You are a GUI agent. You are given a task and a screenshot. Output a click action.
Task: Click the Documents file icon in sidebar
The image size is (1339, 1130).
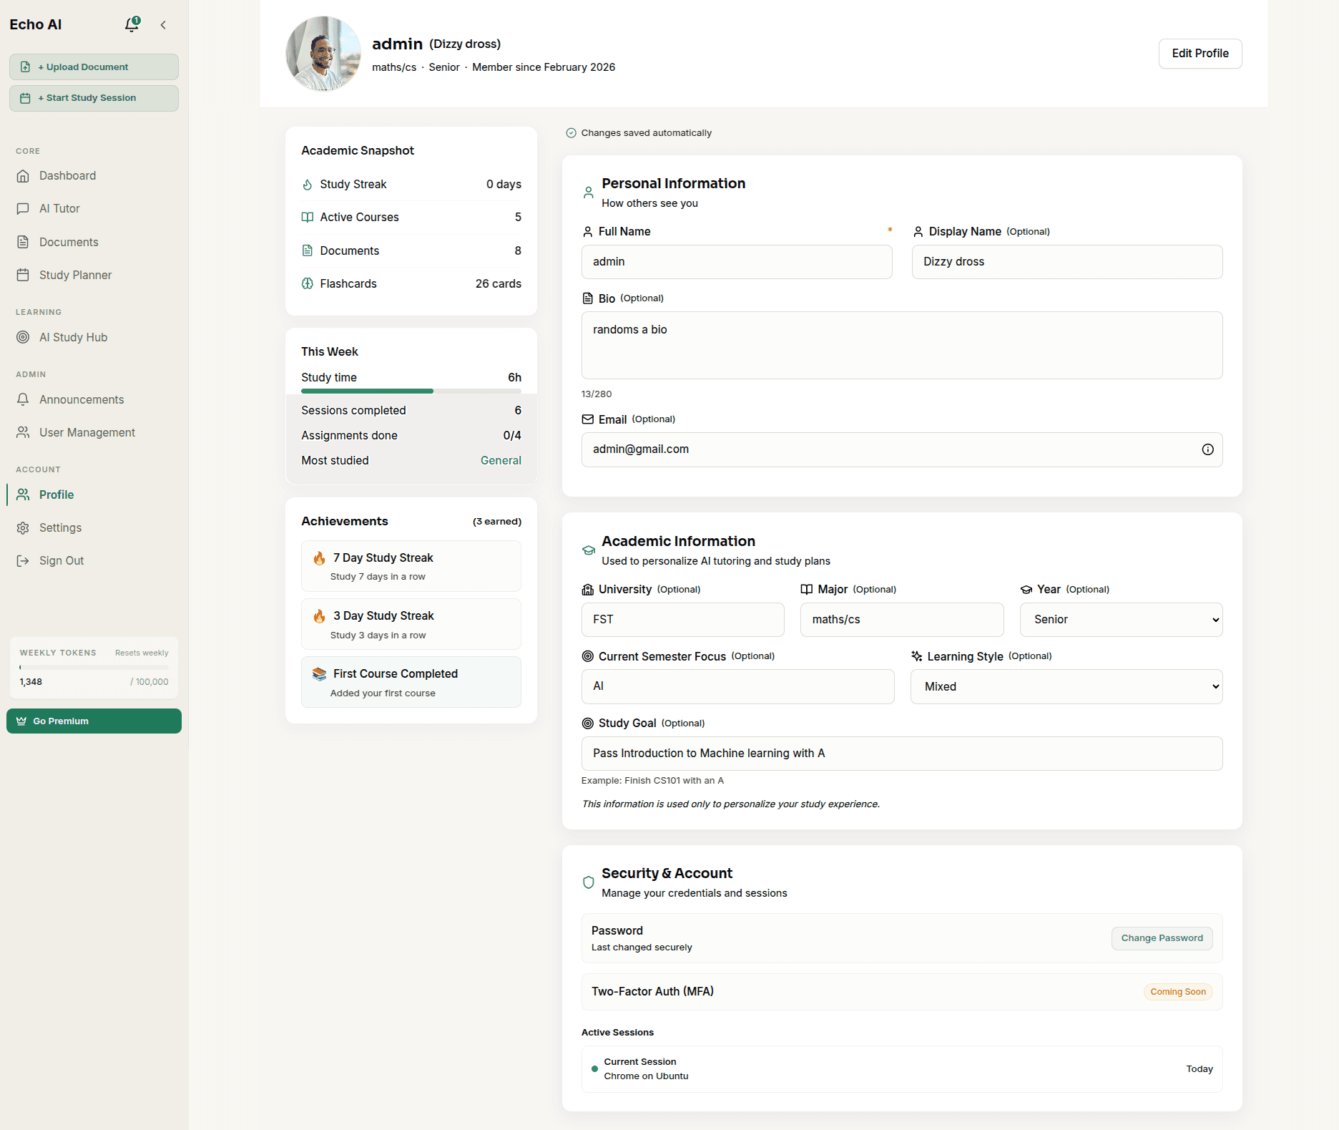coord(23,242)
